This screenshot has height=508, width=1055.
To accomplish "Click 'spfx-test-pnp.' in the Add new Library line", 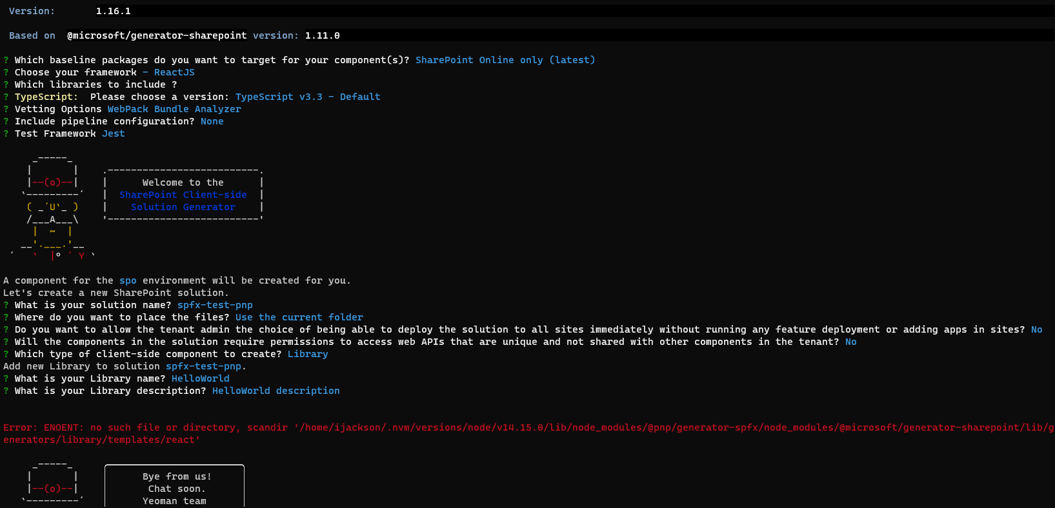I will [x=206, y=366].
